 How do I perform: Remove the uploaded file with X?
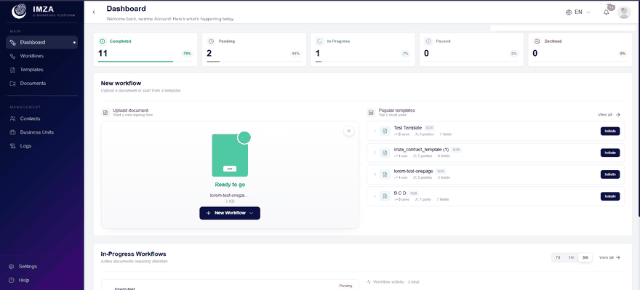click(348, 131)
